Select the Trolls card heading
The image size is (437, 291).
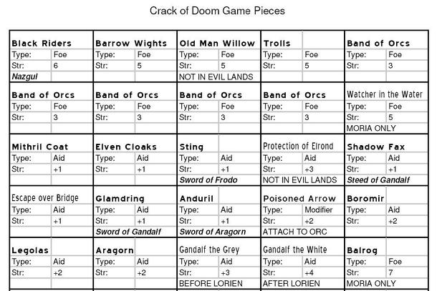tap(277, 44)
